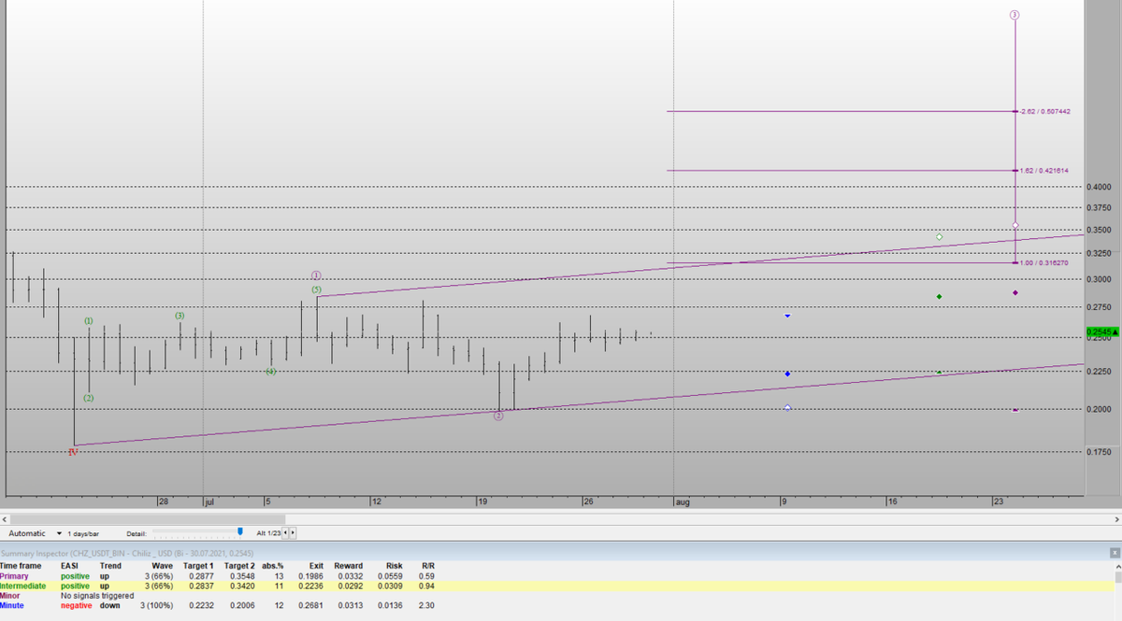
Task: Click the Target 2 column header
Action: 240,566
